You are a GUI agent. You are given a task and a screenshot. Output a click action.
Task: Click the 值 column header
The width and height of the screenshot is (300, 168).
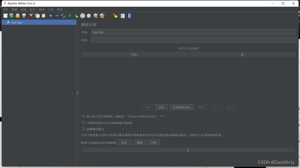pos(242,55)
